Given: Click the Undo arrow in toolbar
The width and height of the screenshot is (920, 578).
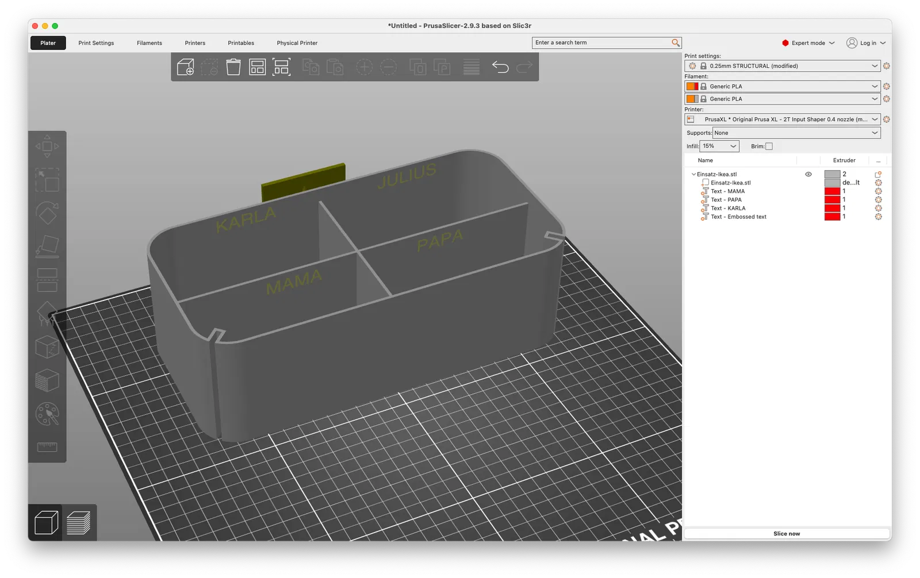Looking at the screenshot, I should tap(500, 67).
